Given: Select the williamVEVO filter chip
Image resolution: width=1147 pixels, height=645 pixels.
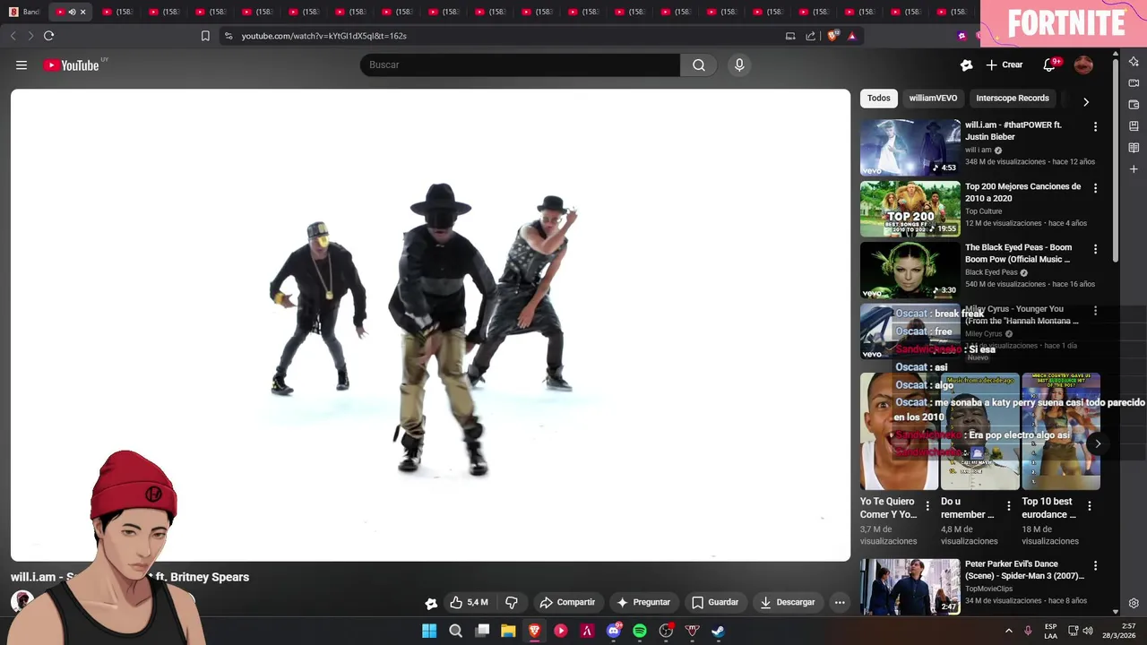Looking at the screenshot, I should point(933,98).
